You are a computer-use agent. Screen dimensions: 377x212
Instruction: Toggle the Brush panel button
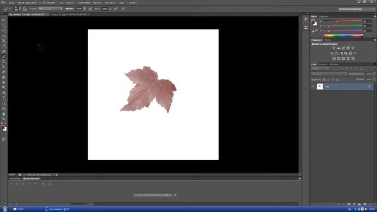[25, 9]
